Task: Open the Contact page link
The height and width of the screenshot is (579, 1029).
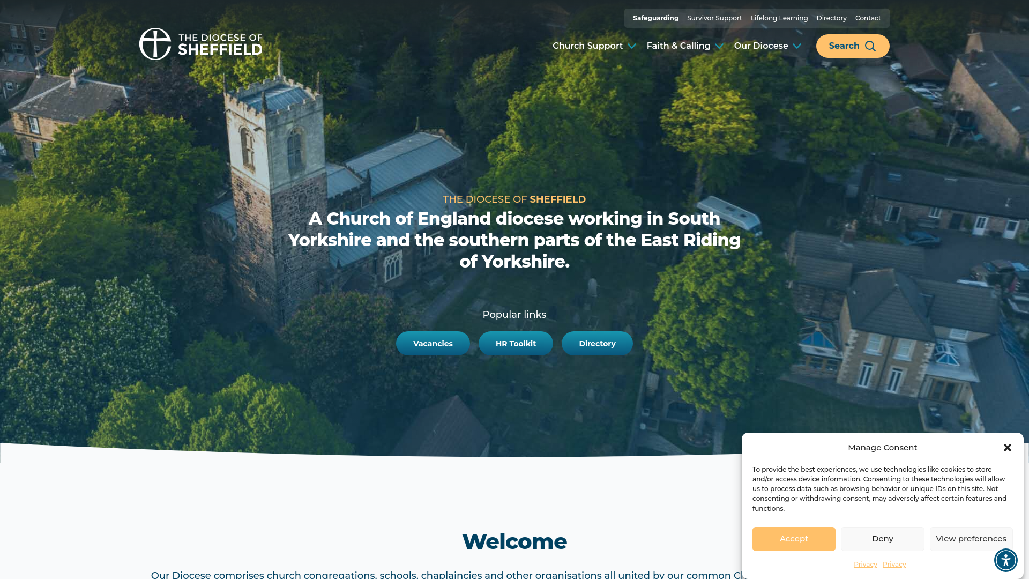Action: 868,18
